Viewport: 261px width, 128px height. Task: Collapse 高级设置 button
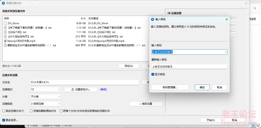146,104
